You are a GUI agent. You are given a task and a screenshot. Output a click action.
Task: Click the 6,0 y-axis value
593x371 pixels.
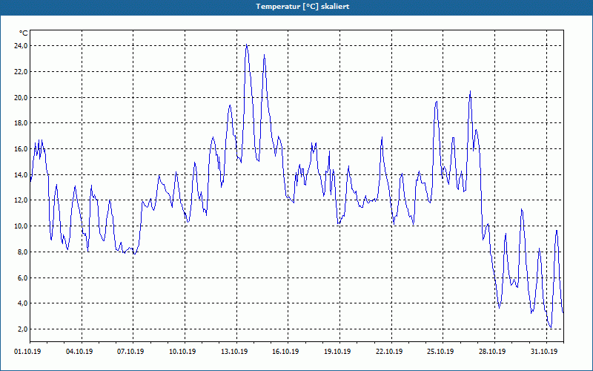(x=22, y=278)
